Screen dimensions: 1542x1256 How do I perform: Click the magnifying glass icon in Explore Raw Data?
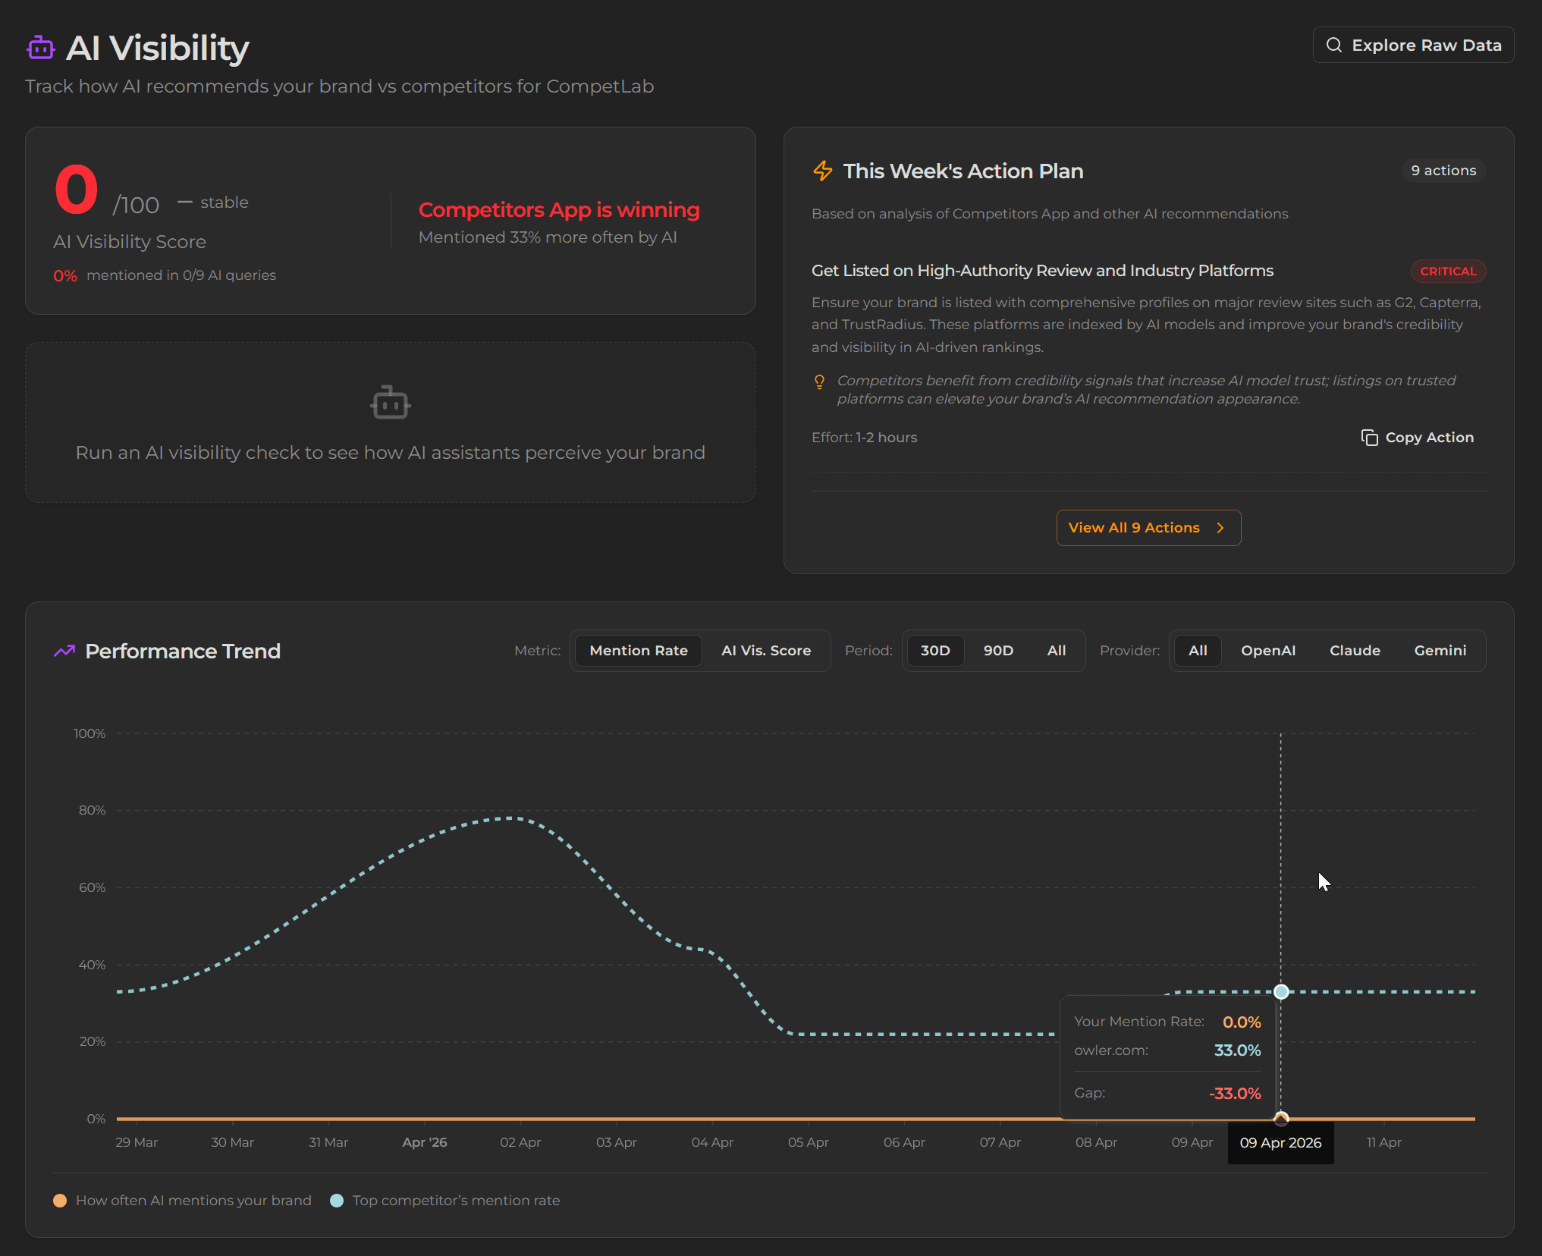tap(1335, 45)
